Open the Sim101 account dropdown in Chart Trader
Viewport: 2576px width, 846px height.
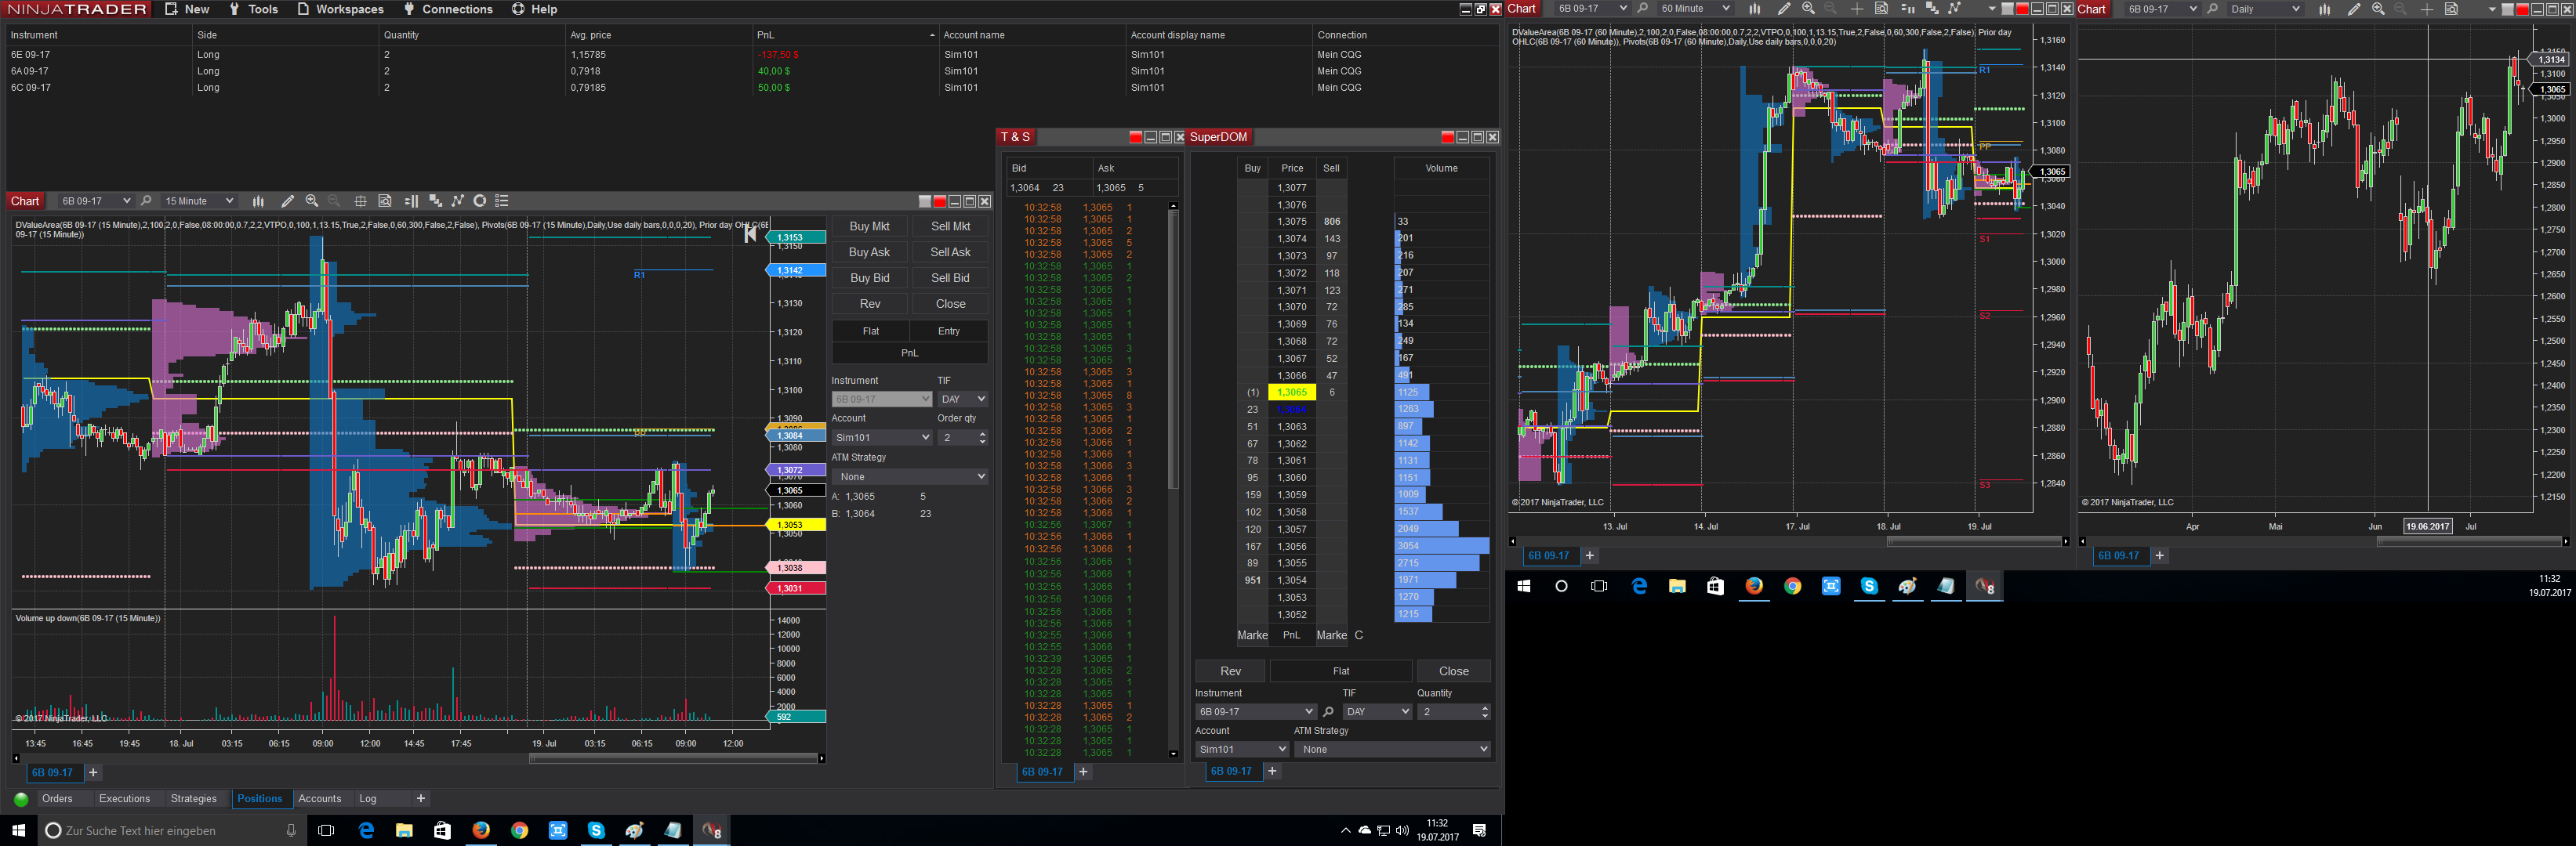click(x=881, y=437)
